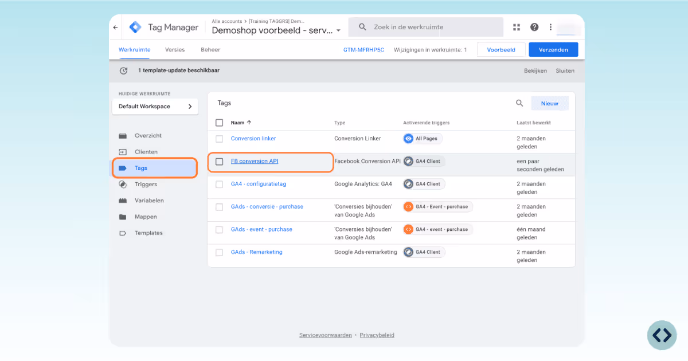Click the Alle accounts breadcrumb
Viewport: 688px width, 361px height.
tap(227, 21)
